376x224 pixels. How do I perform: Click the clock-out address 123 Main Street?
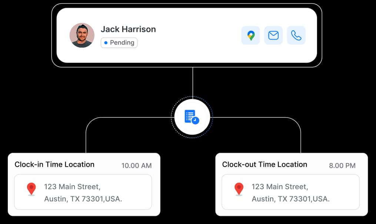[291, 193]
